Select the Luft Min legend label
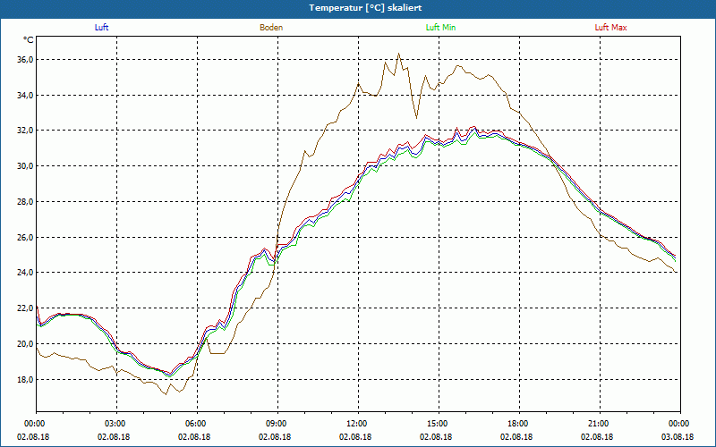Viewport: 716px width, 447px height. [441, 28]
